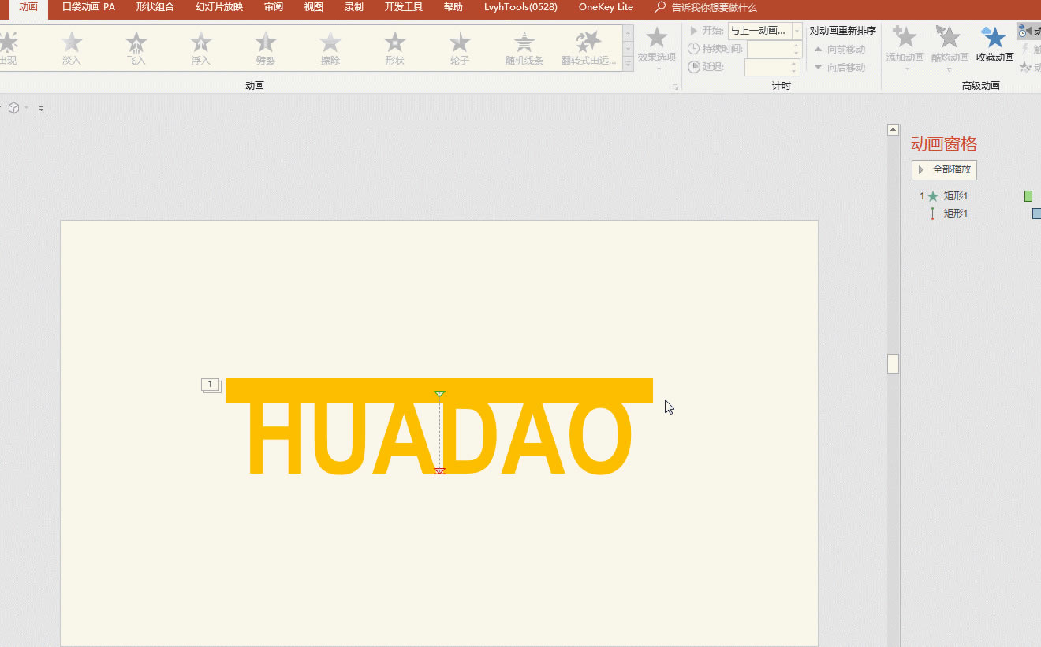The height and width of the screenshot is (647, 1041).
Task: Open the 视图 view tab
Action: click(314, 7)
